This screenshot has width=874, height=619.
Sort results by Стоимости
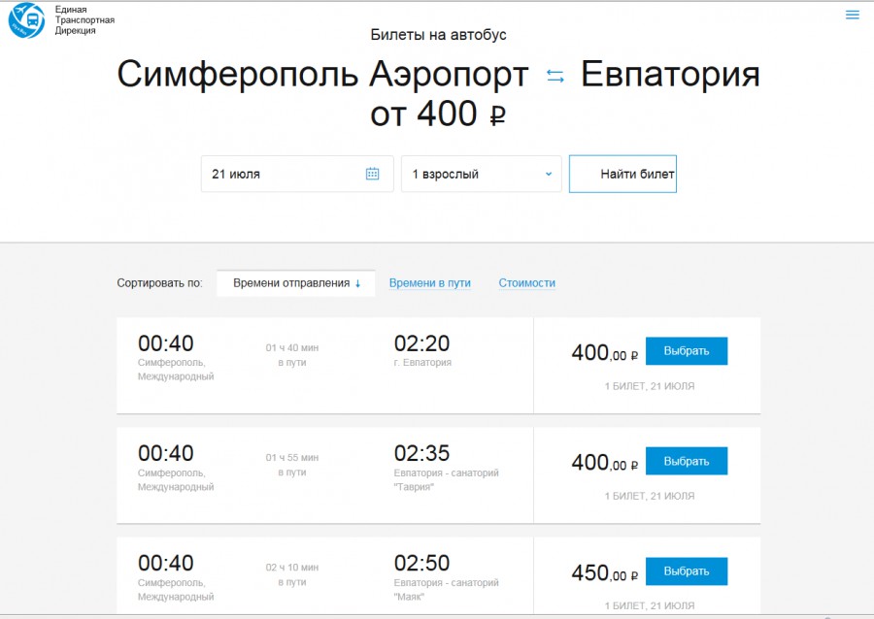[x=526, y=283]
